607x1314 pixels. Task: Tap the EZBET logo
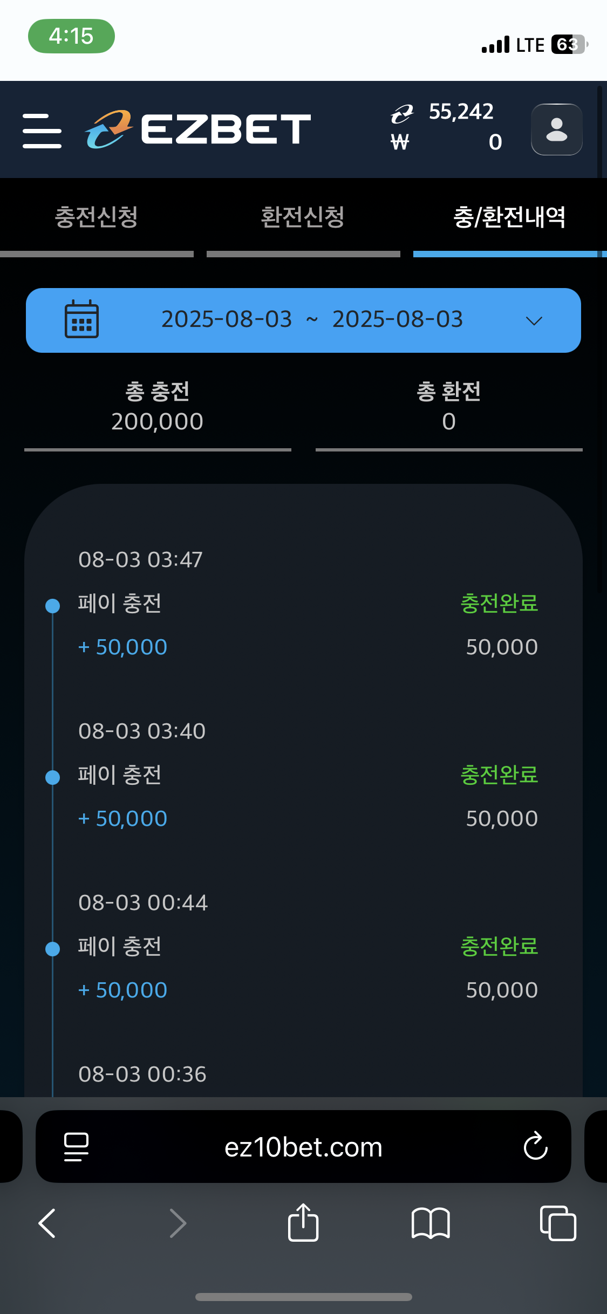(199, 129)
